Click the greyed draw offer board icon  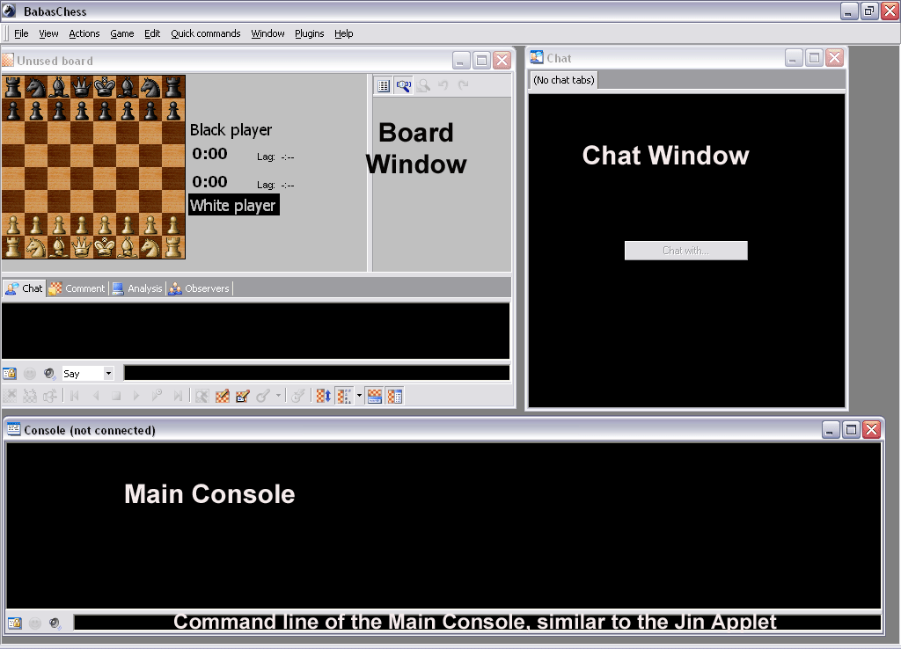30,396
